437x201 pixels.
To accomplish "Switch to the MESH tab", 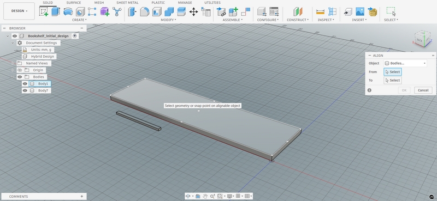I will [99, 3].
